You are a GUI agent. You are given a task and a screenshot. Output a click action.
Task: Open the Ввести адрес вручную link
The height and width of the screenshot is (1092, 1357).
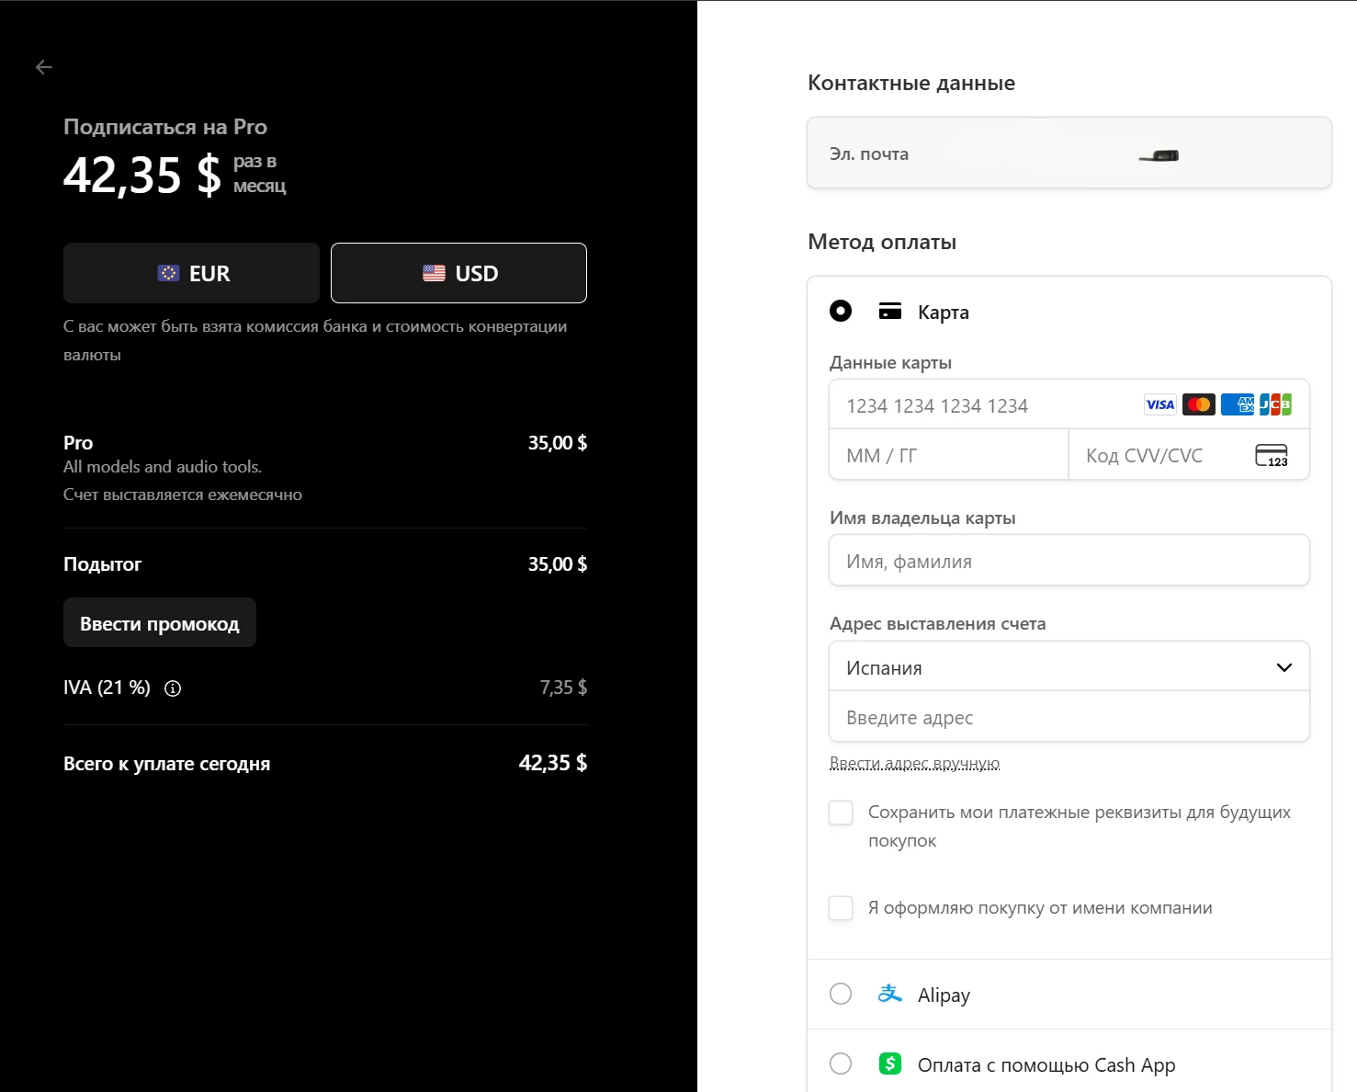[x=914, y=763]
